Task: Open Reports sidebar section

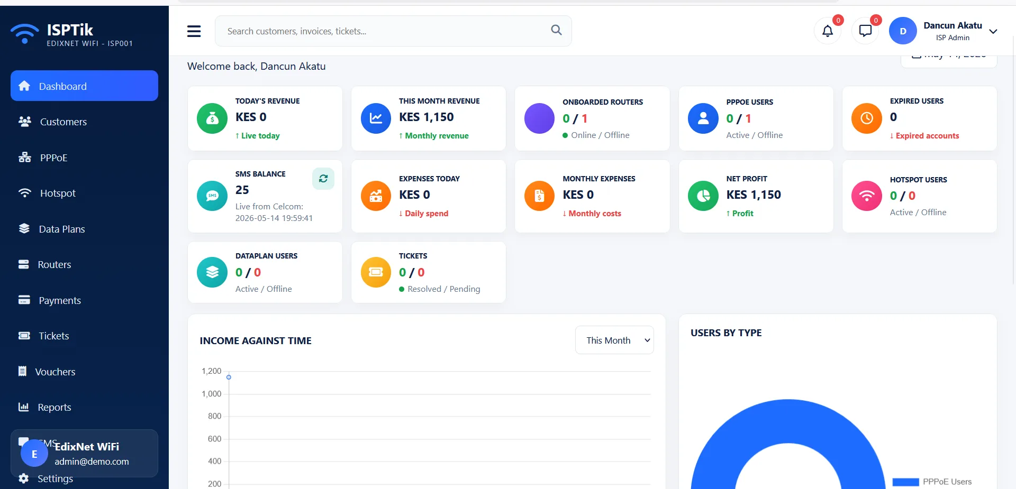Action: tap(84, 407)
